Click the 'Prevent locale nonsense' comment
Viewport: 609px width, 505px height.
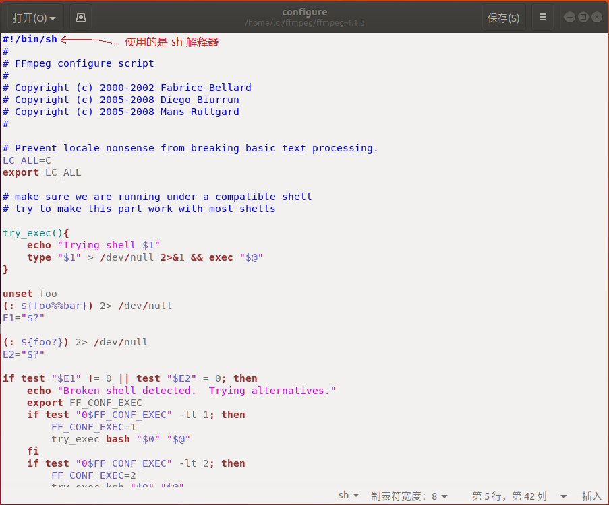click(190, 148)
